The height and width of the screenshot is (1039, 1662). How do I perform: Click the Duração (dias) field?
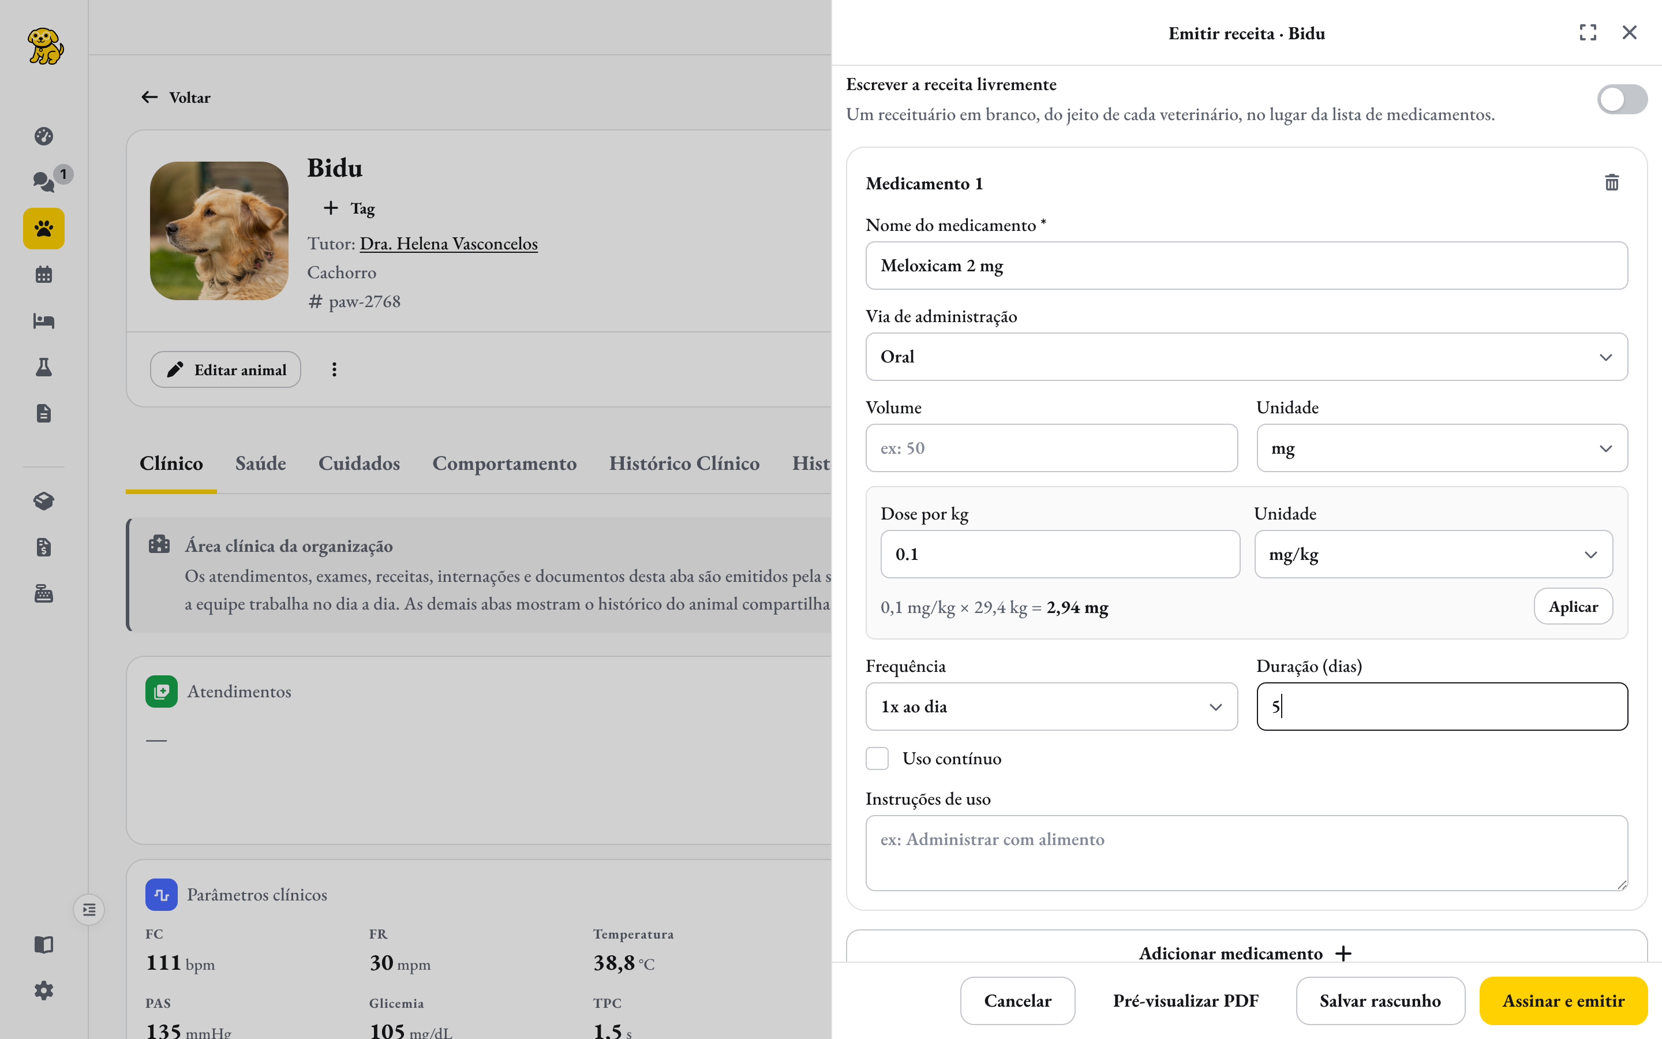click(x=1442, y=707)
